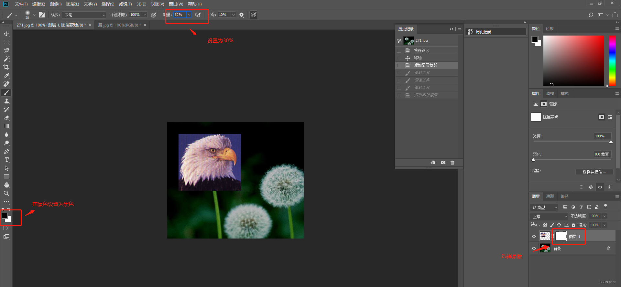Open the 文件(F) menu
The image size is (621, 287).
coord(21,4)
